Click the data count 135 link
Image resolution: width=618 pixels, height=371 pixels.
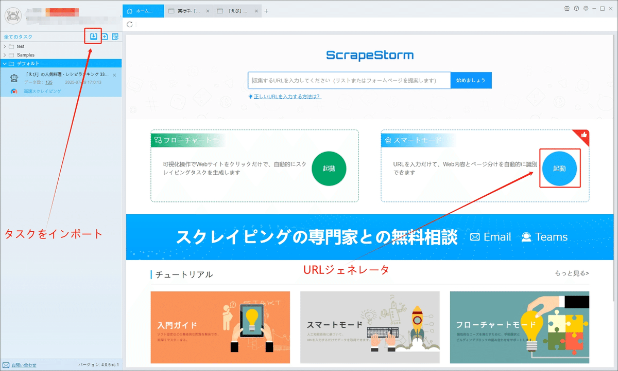coord(48,82)
